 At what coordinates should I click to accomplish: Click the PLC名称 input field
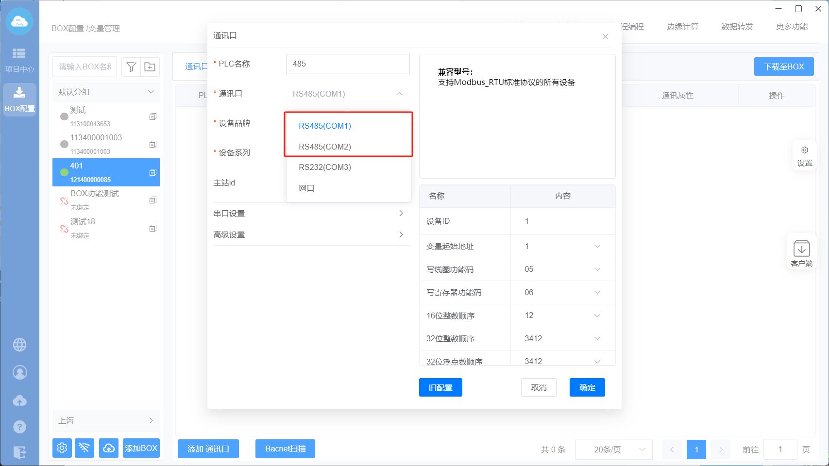(x=348, y=64)
